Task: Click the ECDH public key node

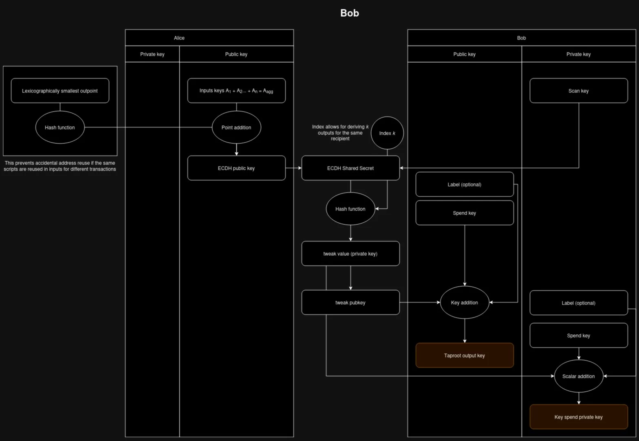Action: tap(236, 168)
